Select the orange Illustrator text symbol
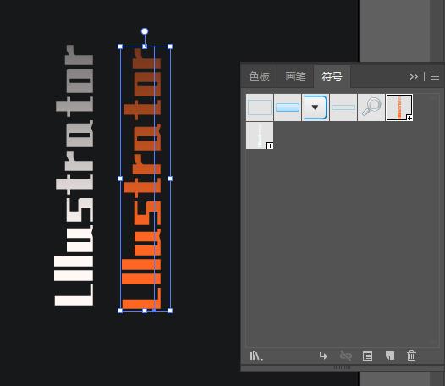Image resolution: width=445 pixels, height=386 pixels. pyautogui.click(x=399, y=108)
